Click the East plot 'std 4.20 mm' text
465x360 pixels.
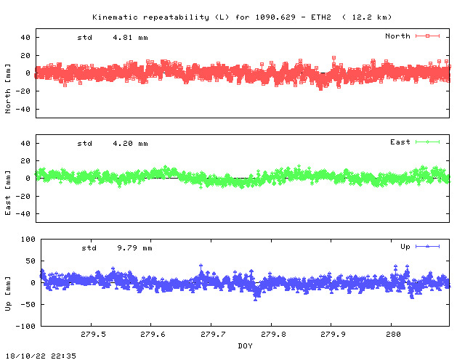[113, 144]
